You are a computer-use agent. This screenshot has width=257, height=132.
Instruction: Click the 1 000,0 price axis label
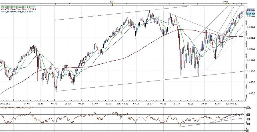point(250,93)
